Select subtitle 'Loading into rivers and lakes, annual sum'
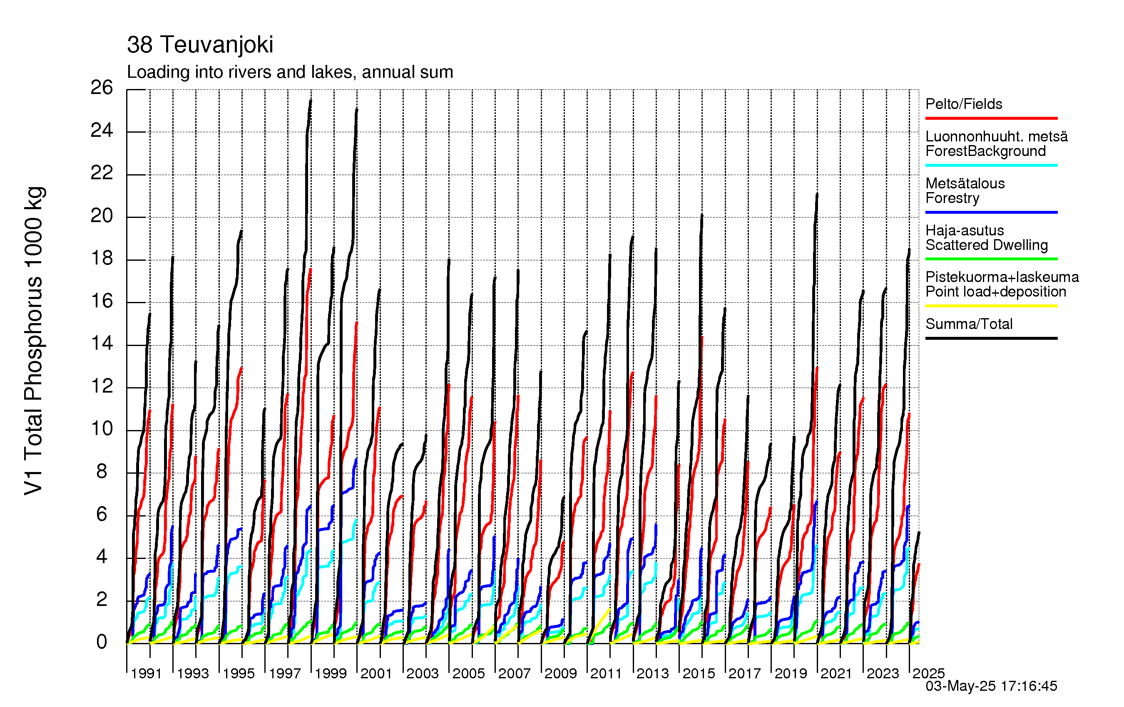 290,72
